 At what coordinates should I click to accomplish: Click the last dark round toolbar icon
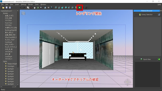click(x=86, y=8)
